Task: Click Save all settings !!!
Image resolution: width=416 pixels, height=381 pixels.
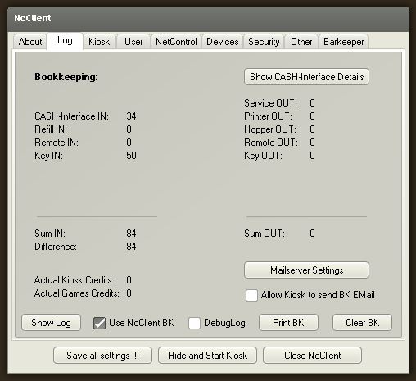Action: (102, 356)
